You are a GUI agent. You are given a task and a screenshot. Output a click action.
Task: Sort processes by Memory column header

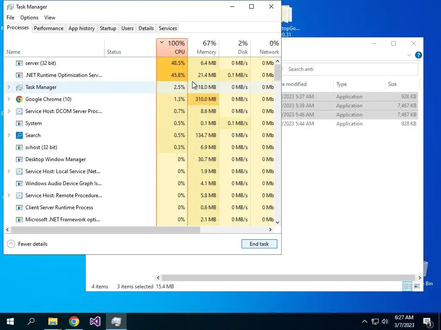coord(203,47)
